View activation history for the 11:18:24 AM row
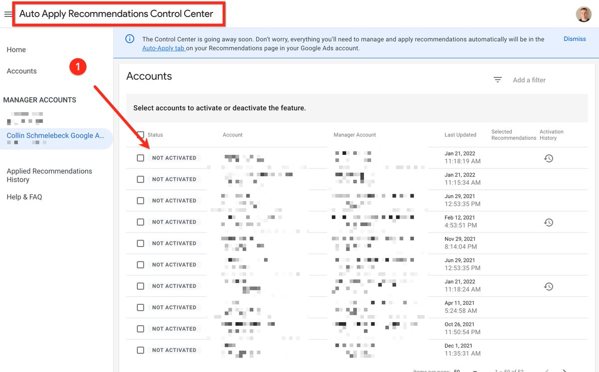599x372 pixels. (x=549, y=286)
